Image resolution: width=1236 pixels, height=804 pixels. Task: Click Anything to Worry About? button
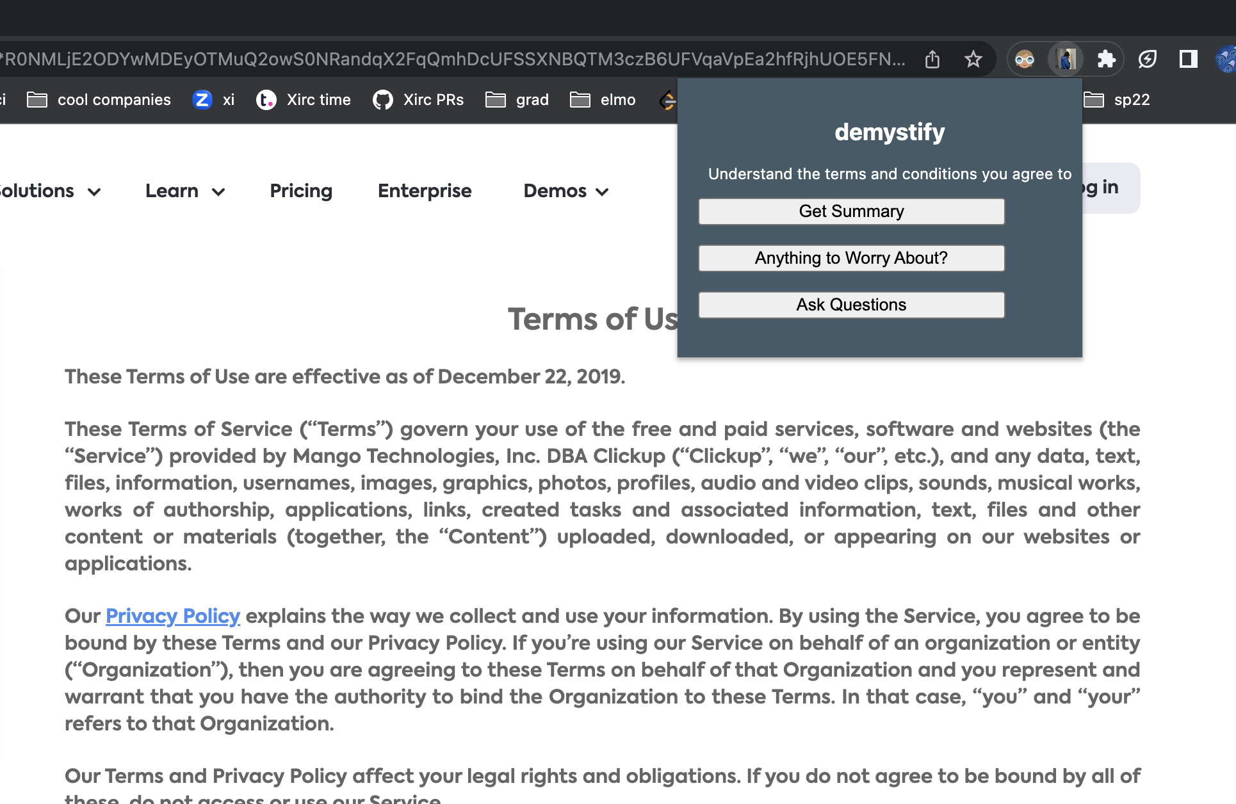(851, 258)
